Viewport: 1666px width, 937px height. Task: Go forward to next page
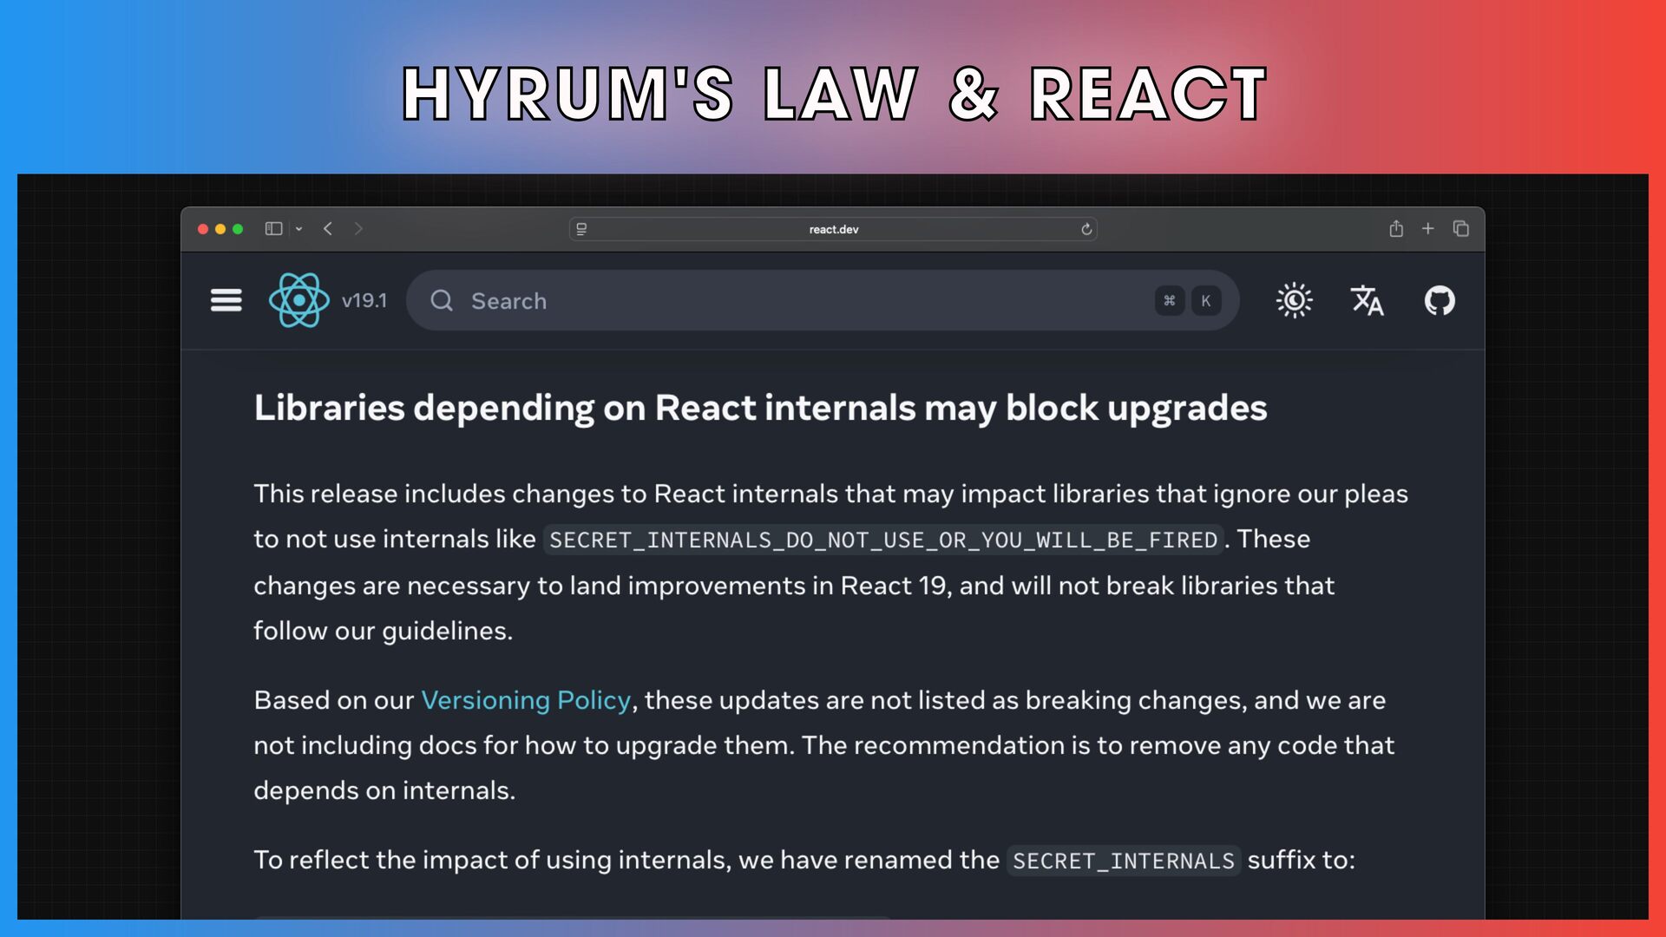click(358, 229)
